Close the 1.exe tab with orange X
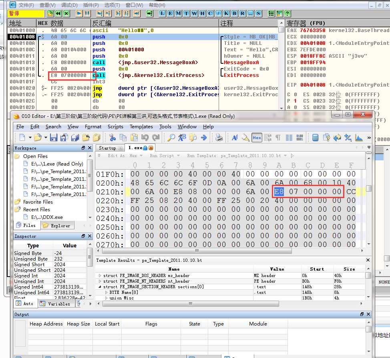This screenshot has height=358, width=390. (151, 148)
